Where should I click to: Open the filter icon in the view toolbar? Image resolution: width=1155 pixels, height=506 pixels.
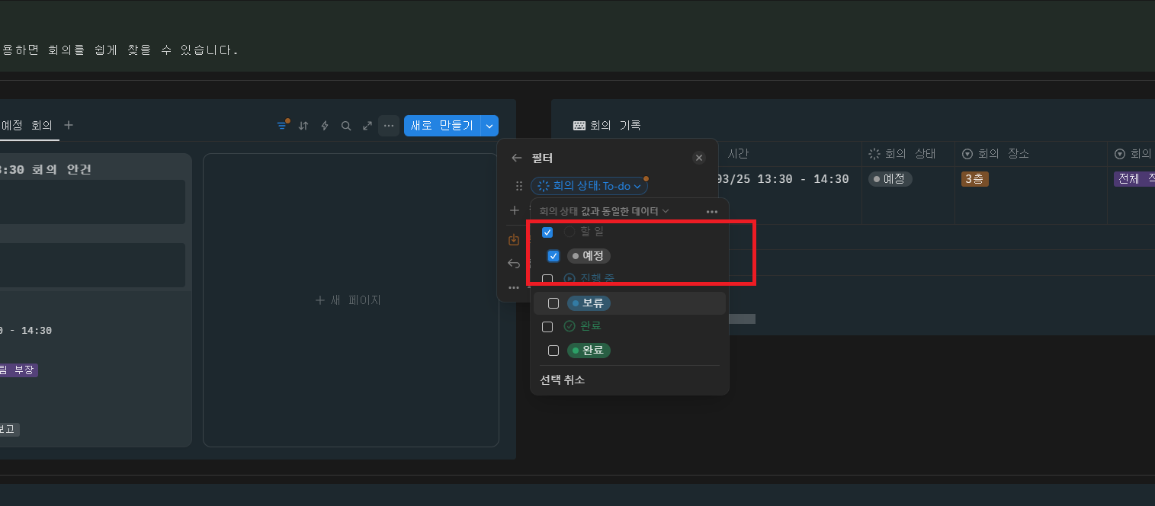(283, 126)
